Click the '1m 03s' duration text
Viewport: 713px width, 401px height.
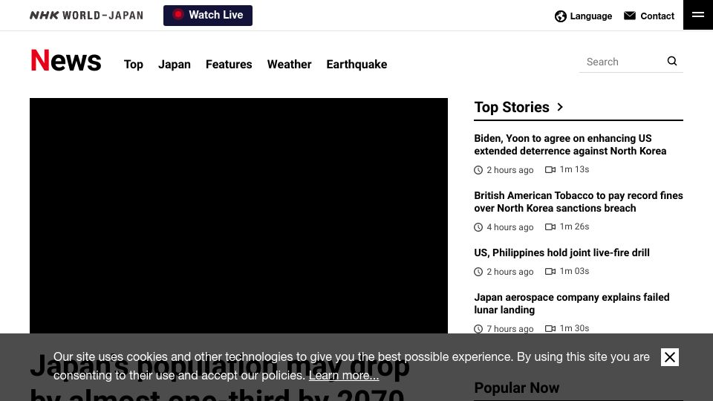[574, 272]
